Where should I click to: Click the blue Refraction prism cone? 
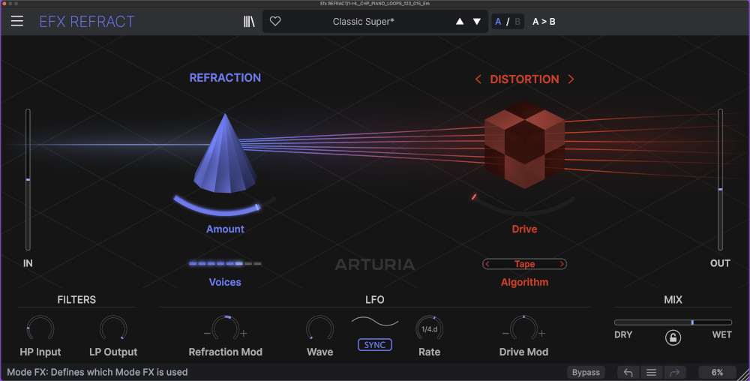pos(225,154)
